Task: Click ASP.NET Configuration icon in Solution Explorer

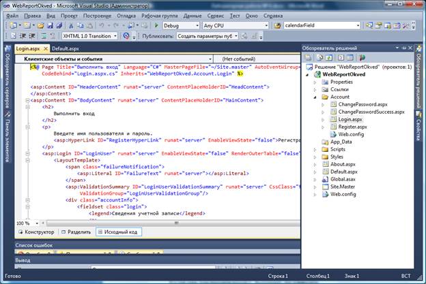Action: coord(362,57)
